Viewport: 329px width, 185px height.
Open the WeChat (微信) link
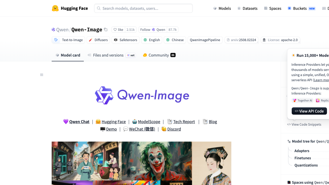click(x=142, y=129)
